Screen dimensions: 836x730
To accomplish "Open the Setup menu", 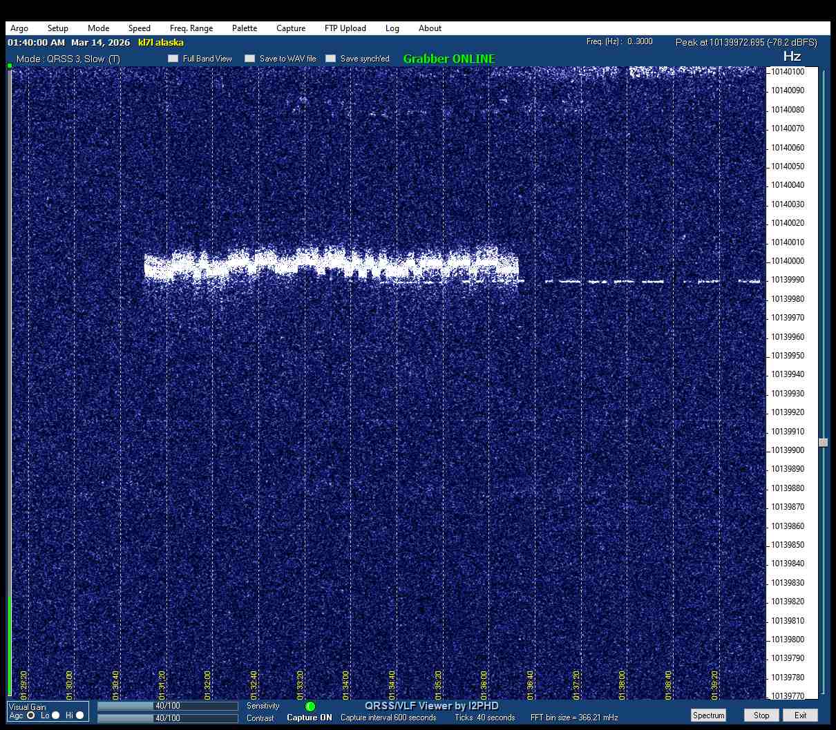I will (58, 28).
